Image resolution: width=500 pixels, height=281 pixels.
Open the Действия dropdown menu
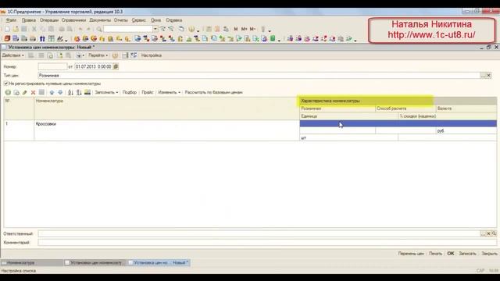click(x=13, y=55)
